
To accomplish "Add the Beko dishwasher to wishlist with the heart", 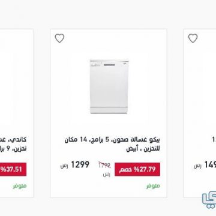I will click(x=59, y=38).
